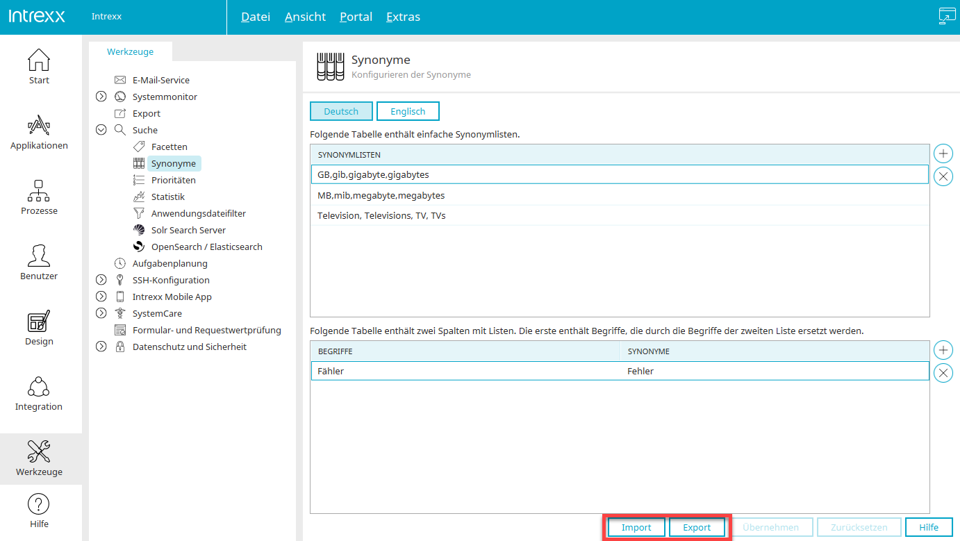Collapse the Suche tree node
Screen dimensions: 960x541
101,130
